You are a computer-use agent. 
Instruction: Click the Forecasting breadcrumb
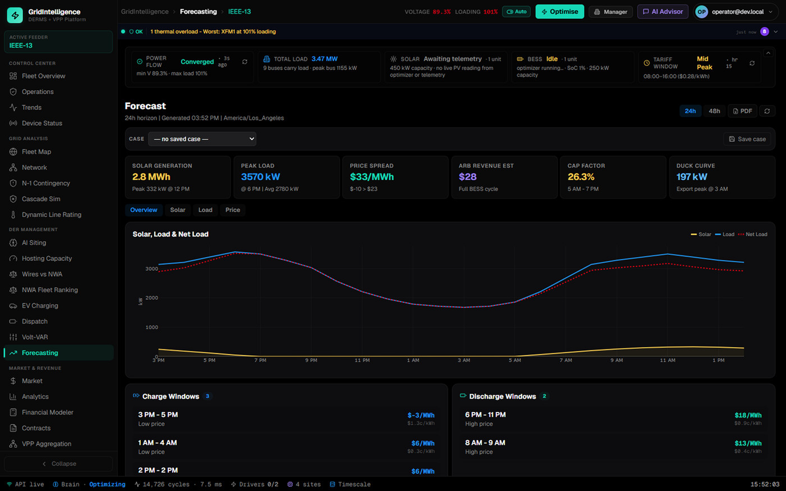click(198, 12)
